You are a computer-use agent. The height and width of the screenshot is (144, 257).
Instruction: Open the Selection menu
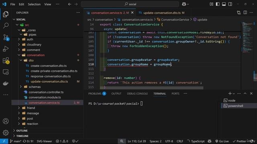point(34,4)
